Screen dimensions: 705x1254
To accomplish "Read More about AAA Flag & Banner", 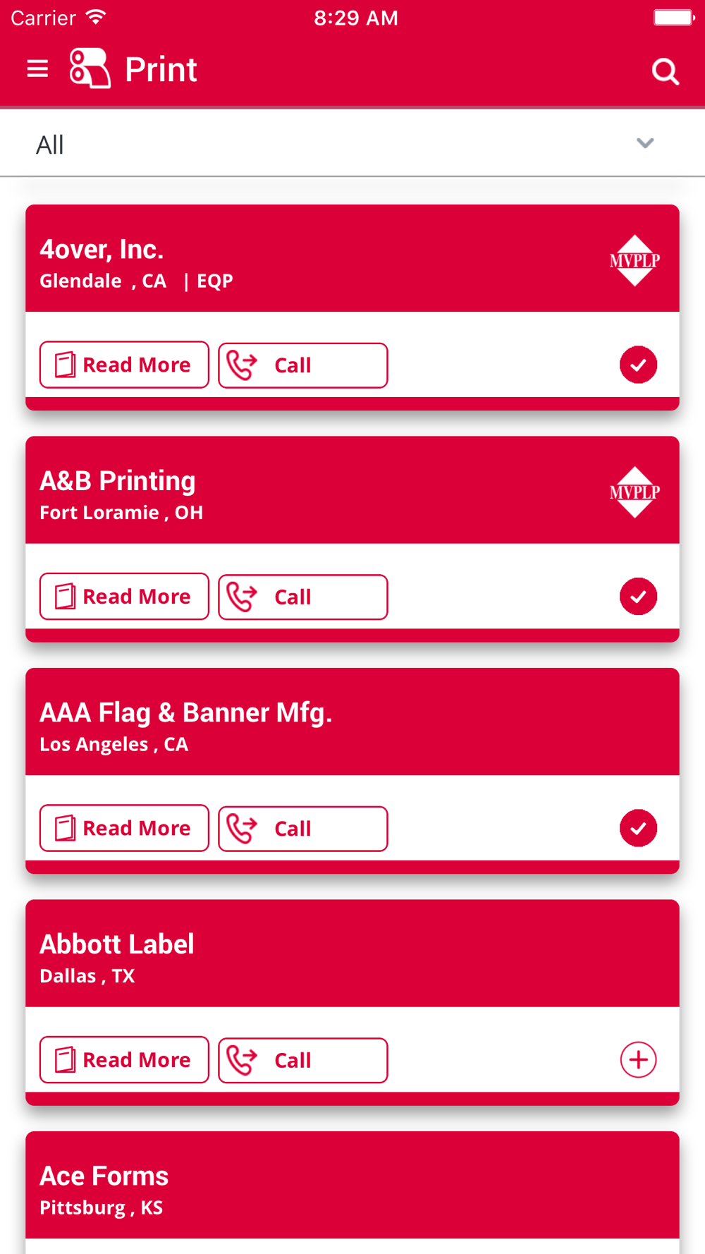I will 124,828.
